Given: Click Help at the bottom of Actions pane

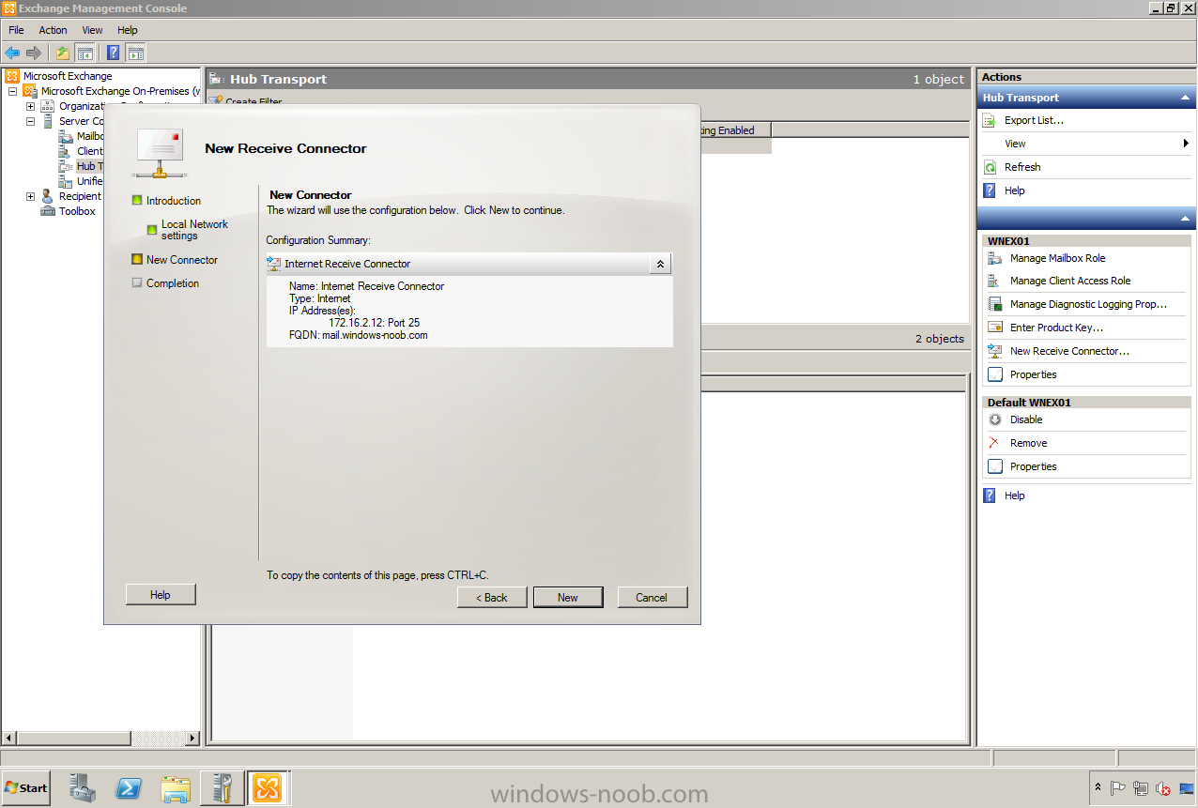Looking at the screenshot, I should click(1015, 495).
